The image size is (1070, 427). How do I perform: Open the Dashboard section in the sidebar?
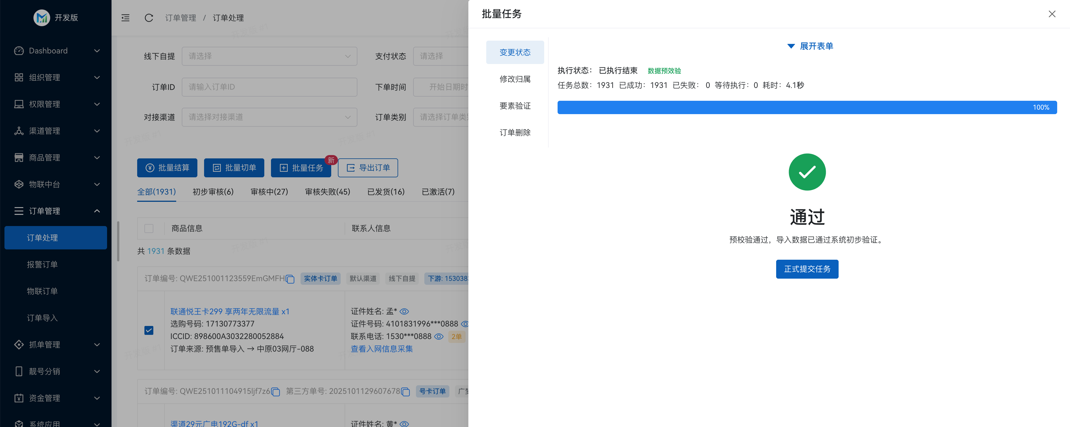tap(48, 51)
